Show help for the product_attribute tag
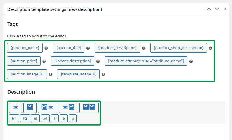 click(191, 61)
